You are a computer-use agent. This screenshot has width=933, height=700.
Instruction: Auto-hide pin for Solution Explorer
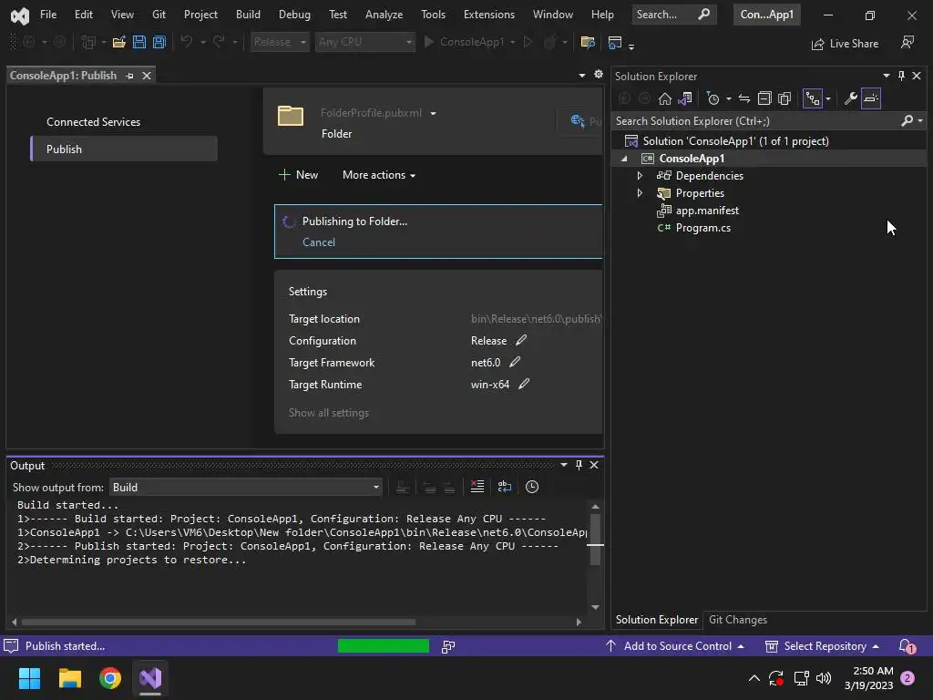pos(901,76)
